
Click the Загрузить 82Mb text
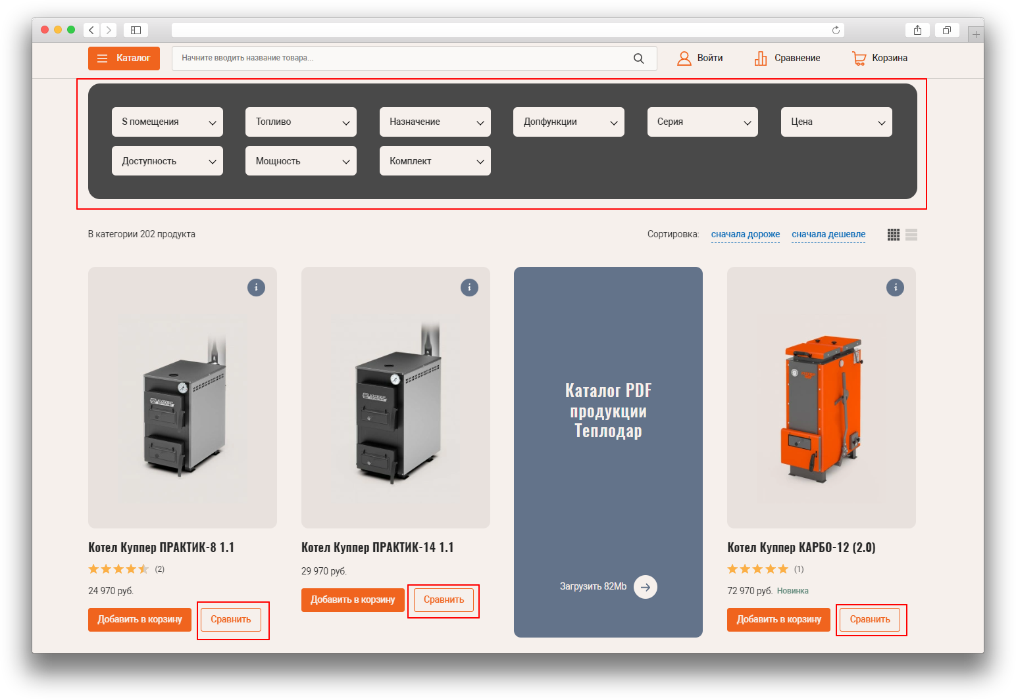coord(593,586)
